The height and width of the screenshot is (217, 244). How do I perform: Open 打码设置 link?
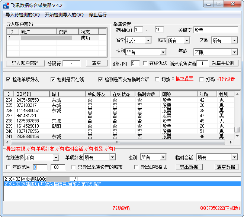[226, 79]
